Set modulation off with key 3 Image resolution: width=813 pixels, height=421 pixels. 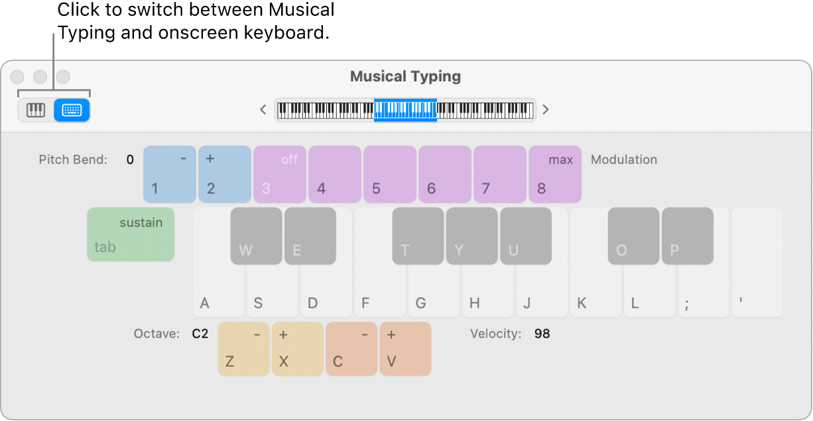point(279,174)
